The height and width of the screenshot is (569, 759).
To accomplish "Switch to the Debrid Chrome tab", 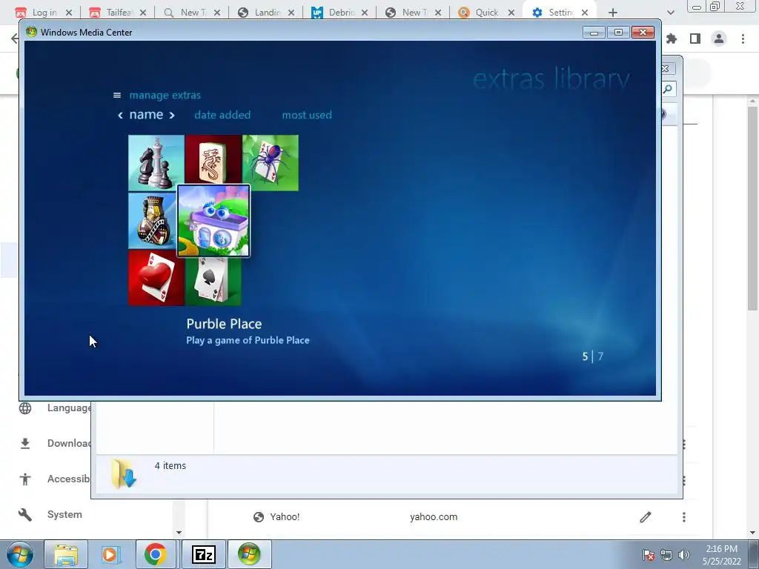I will pos(340,13).
